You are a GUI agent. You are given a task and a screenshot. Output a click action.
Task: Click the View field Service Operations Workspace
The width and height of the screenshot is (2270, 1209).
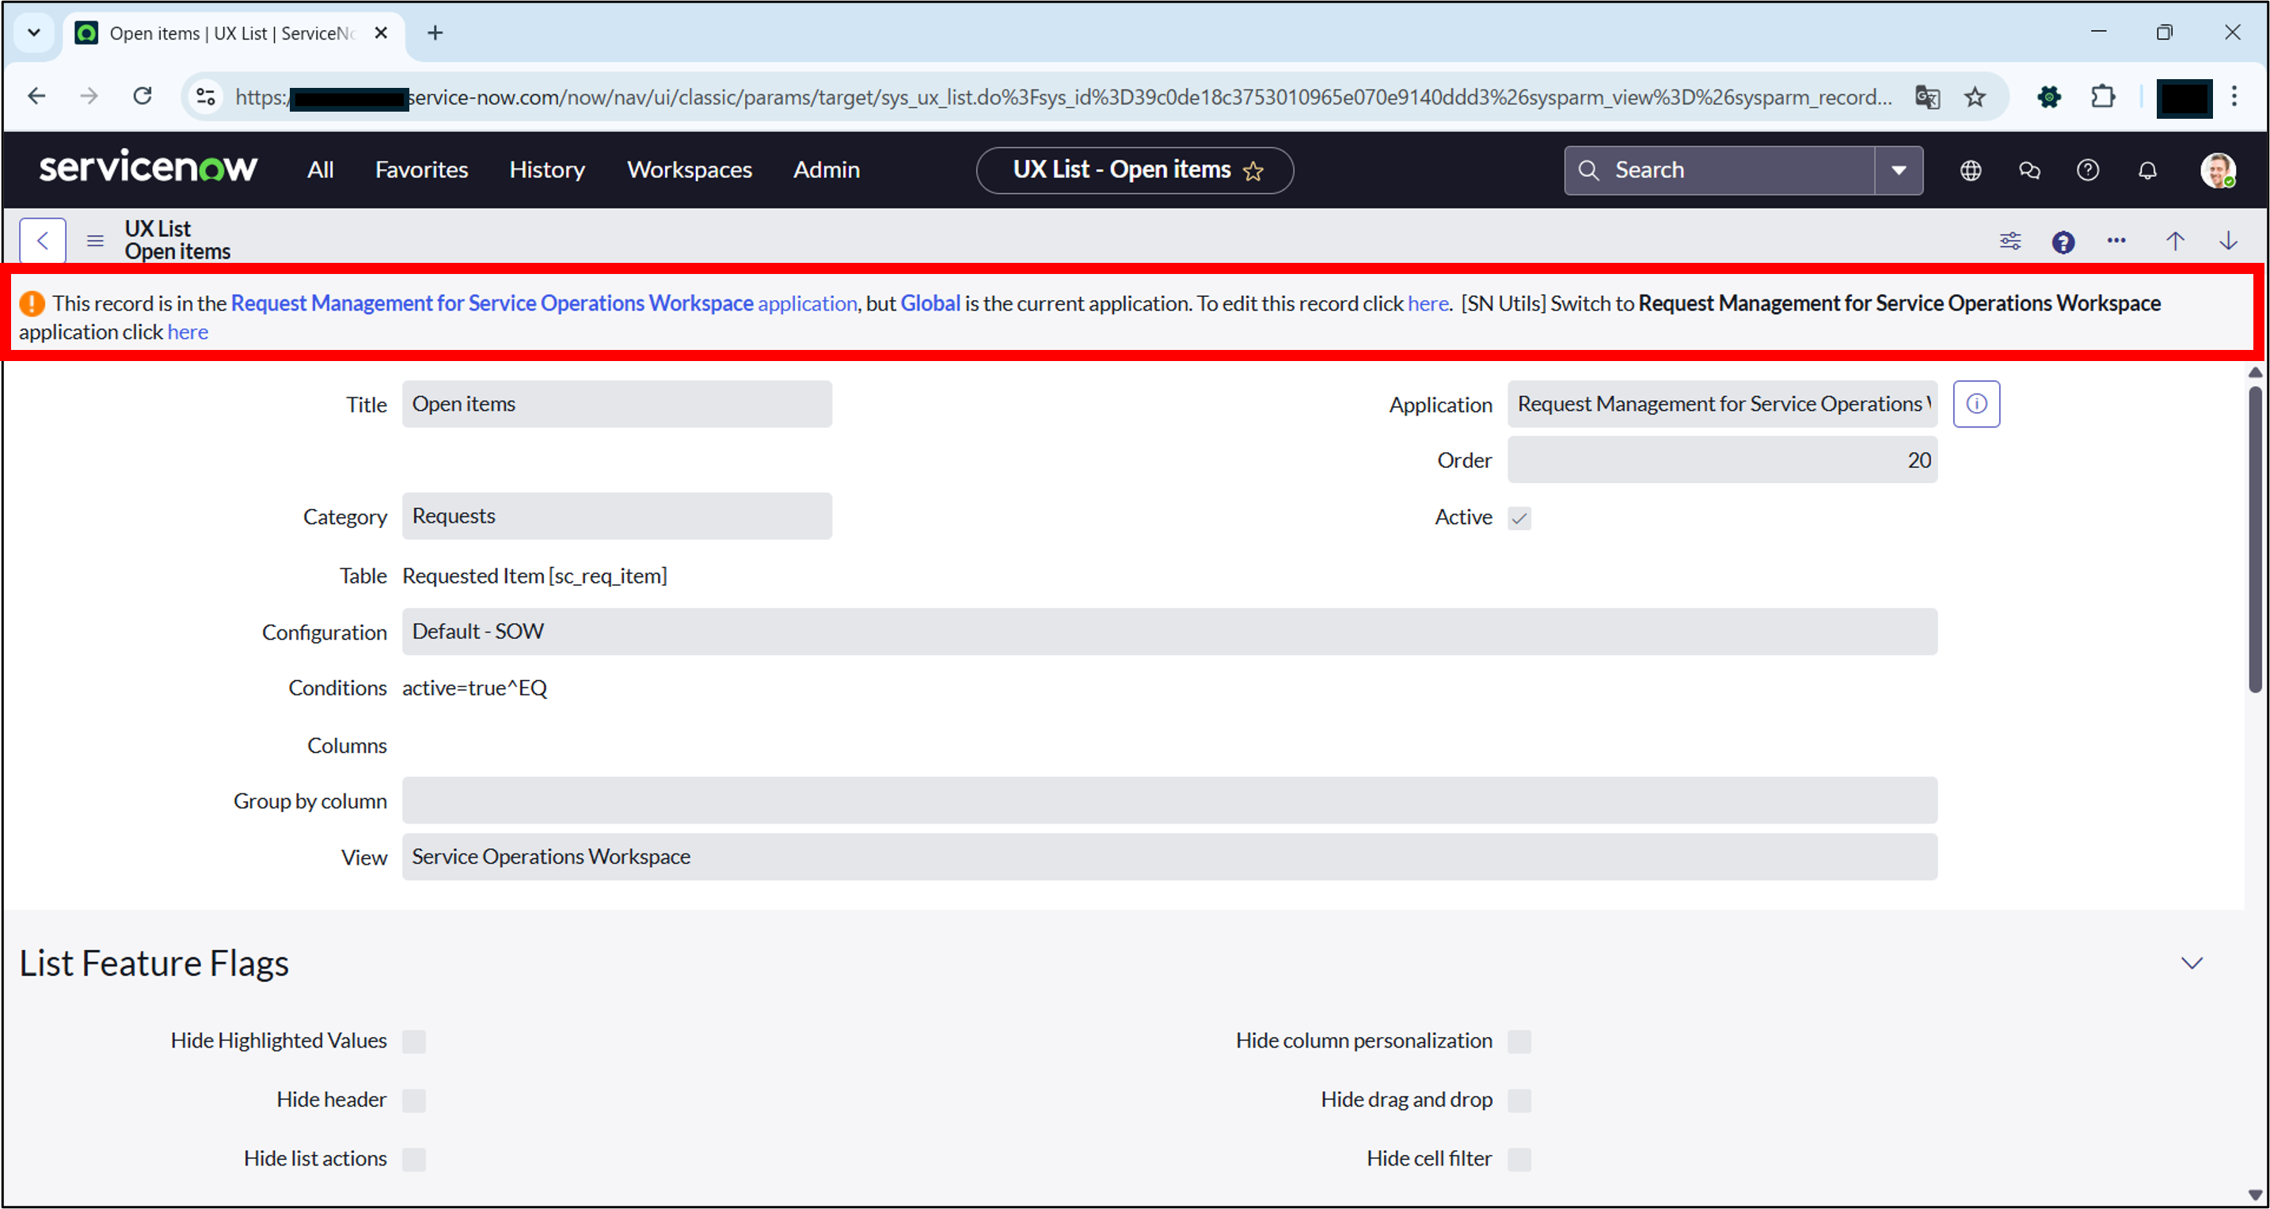pos(1169,857)
